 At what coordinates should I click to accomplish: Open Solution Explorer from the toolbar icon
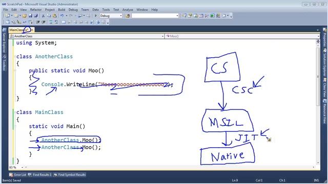pyautogui.click(x=184, y=16)
